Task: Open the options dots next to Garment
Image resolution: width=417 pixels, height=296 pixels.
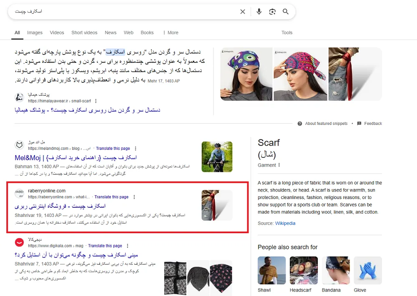Action: pos(279,165)
